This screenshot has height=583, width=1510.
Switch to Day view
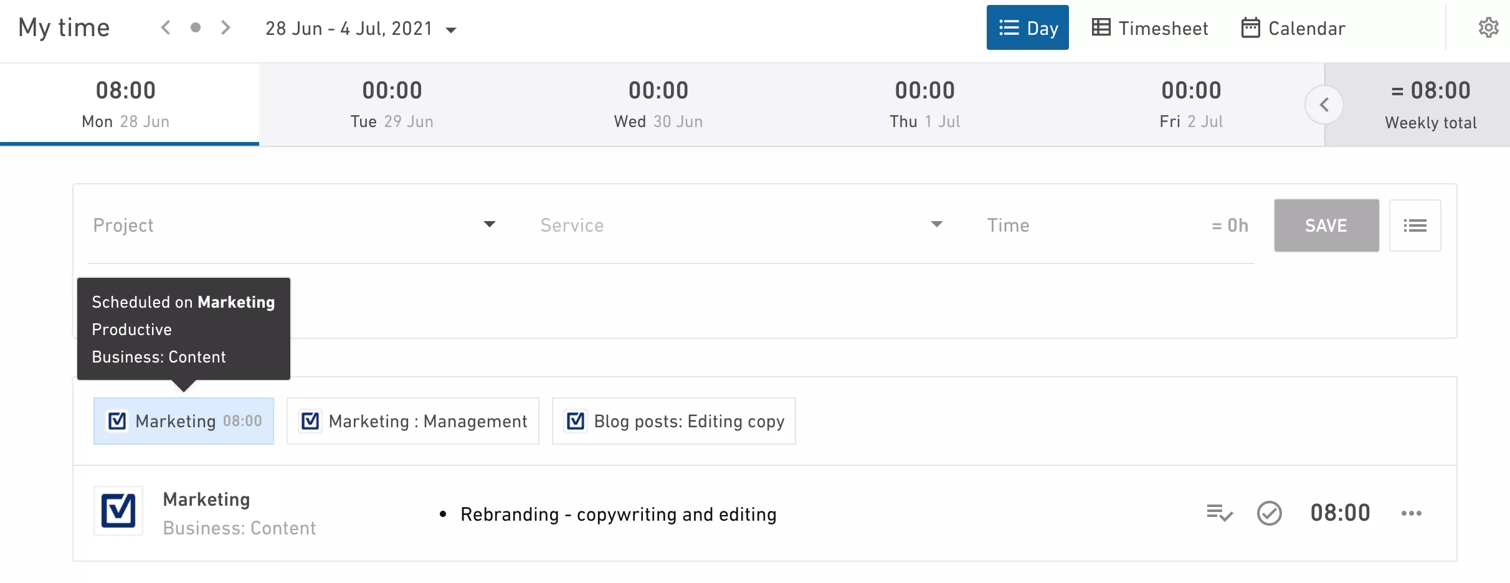tap(1027, 27)
